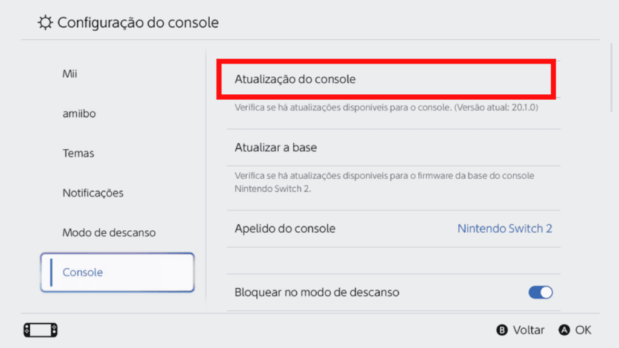619x348 pixels.
Task: Enable Bloquear no modo de descanso
Action: point(540,292)
